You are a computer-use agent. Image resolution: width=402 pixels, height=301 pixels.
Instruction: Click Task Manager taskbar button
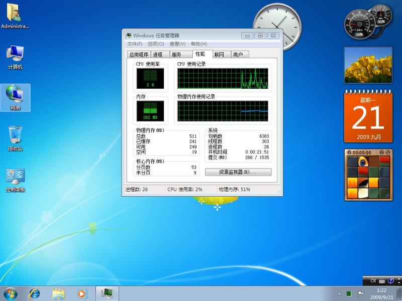(107, 293)
